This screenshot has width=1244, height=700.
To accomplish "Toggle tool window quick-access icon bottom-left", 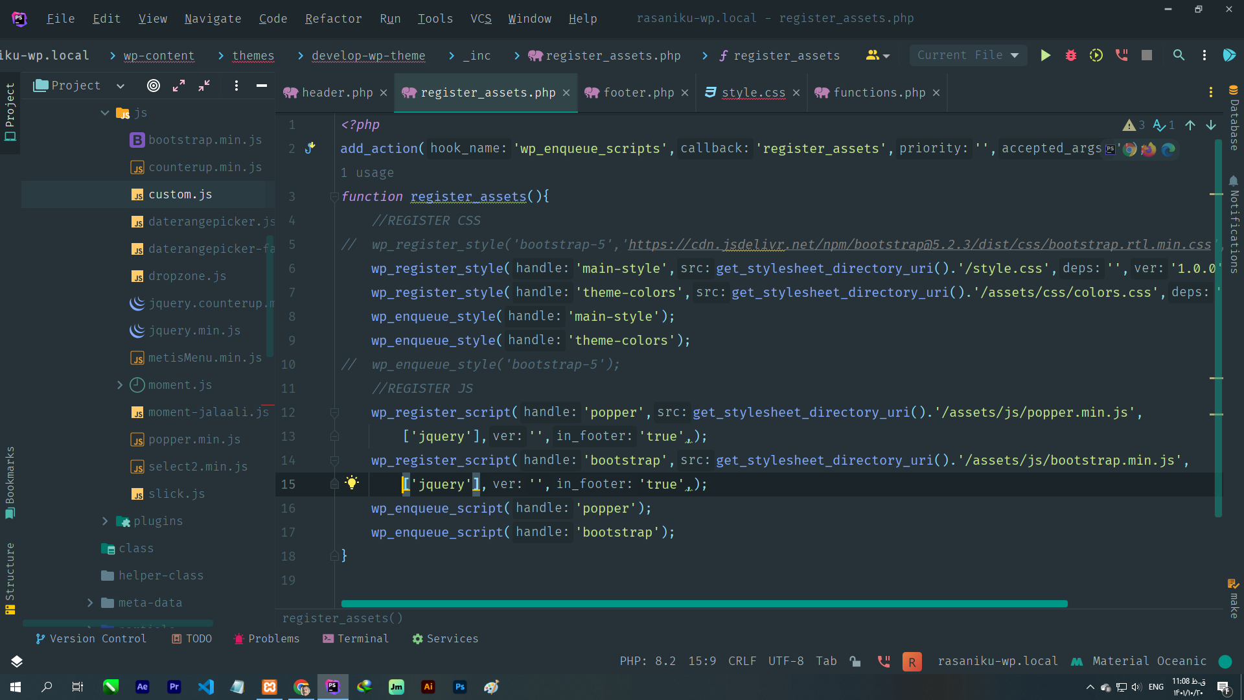I will (x=17, y=661).
